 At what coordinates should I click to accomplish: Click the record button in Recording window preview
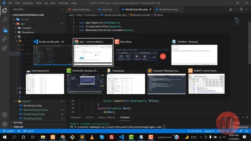(x=163, y=56)
